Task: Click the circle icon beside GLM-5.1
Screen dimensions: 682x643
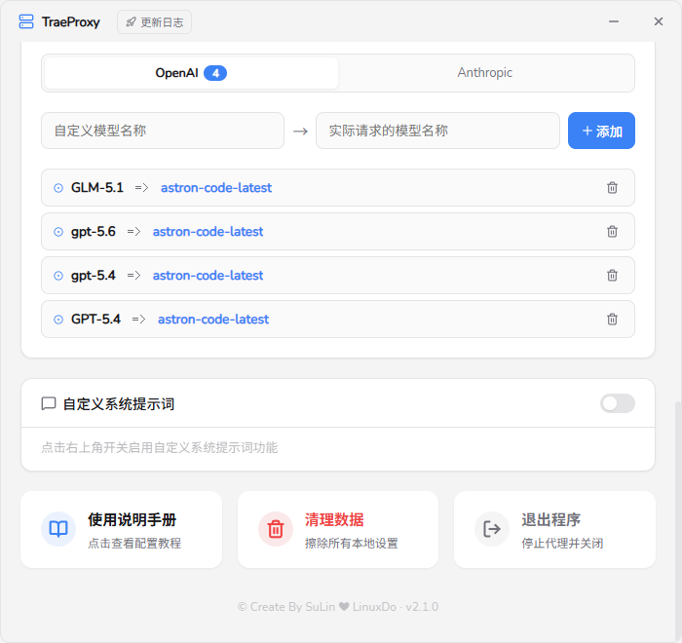Action: [x=58, y=188]
